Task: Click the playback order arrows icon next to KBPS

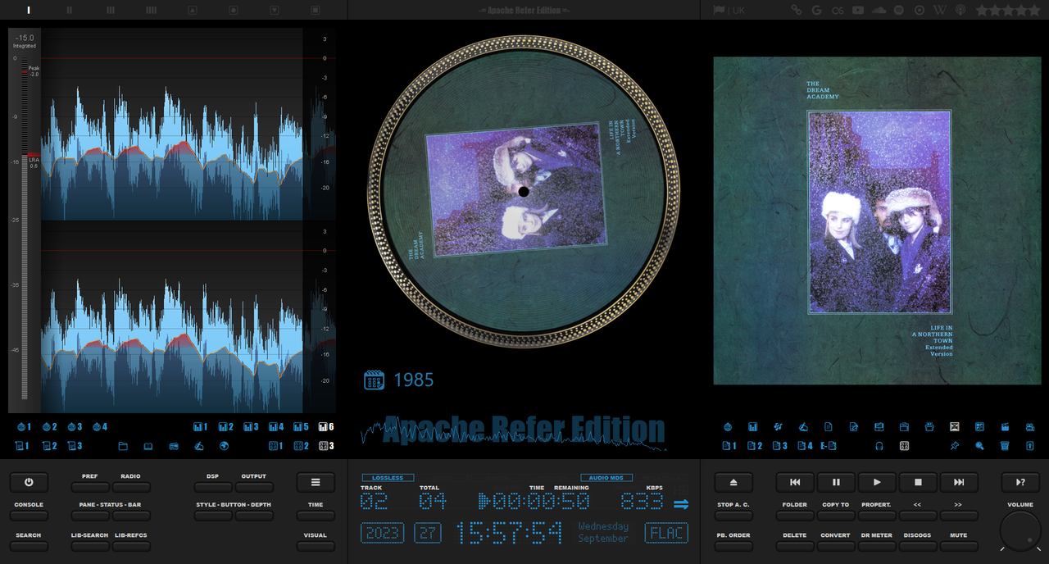Action: [x=681, y=504]
